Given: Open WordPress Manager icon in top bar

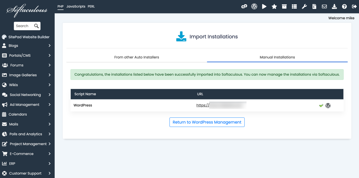Looking at the screenshot, I should [x=254, y=6].
